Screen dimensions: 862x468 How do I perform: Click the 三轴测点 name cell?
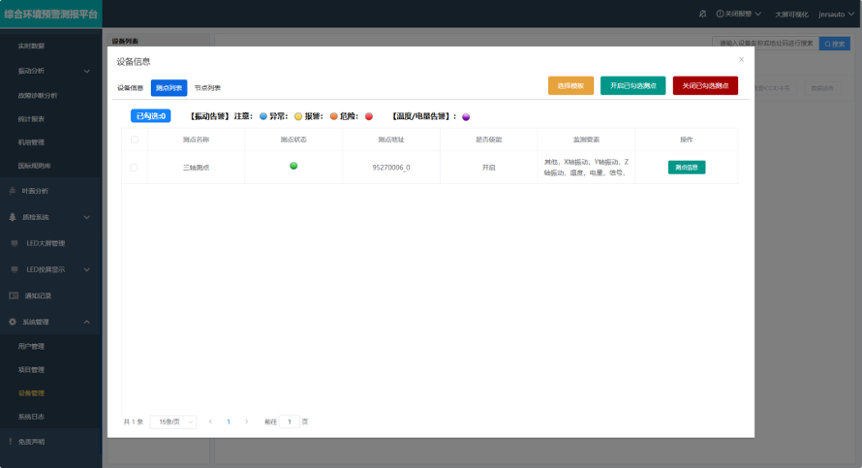point(196,168)
